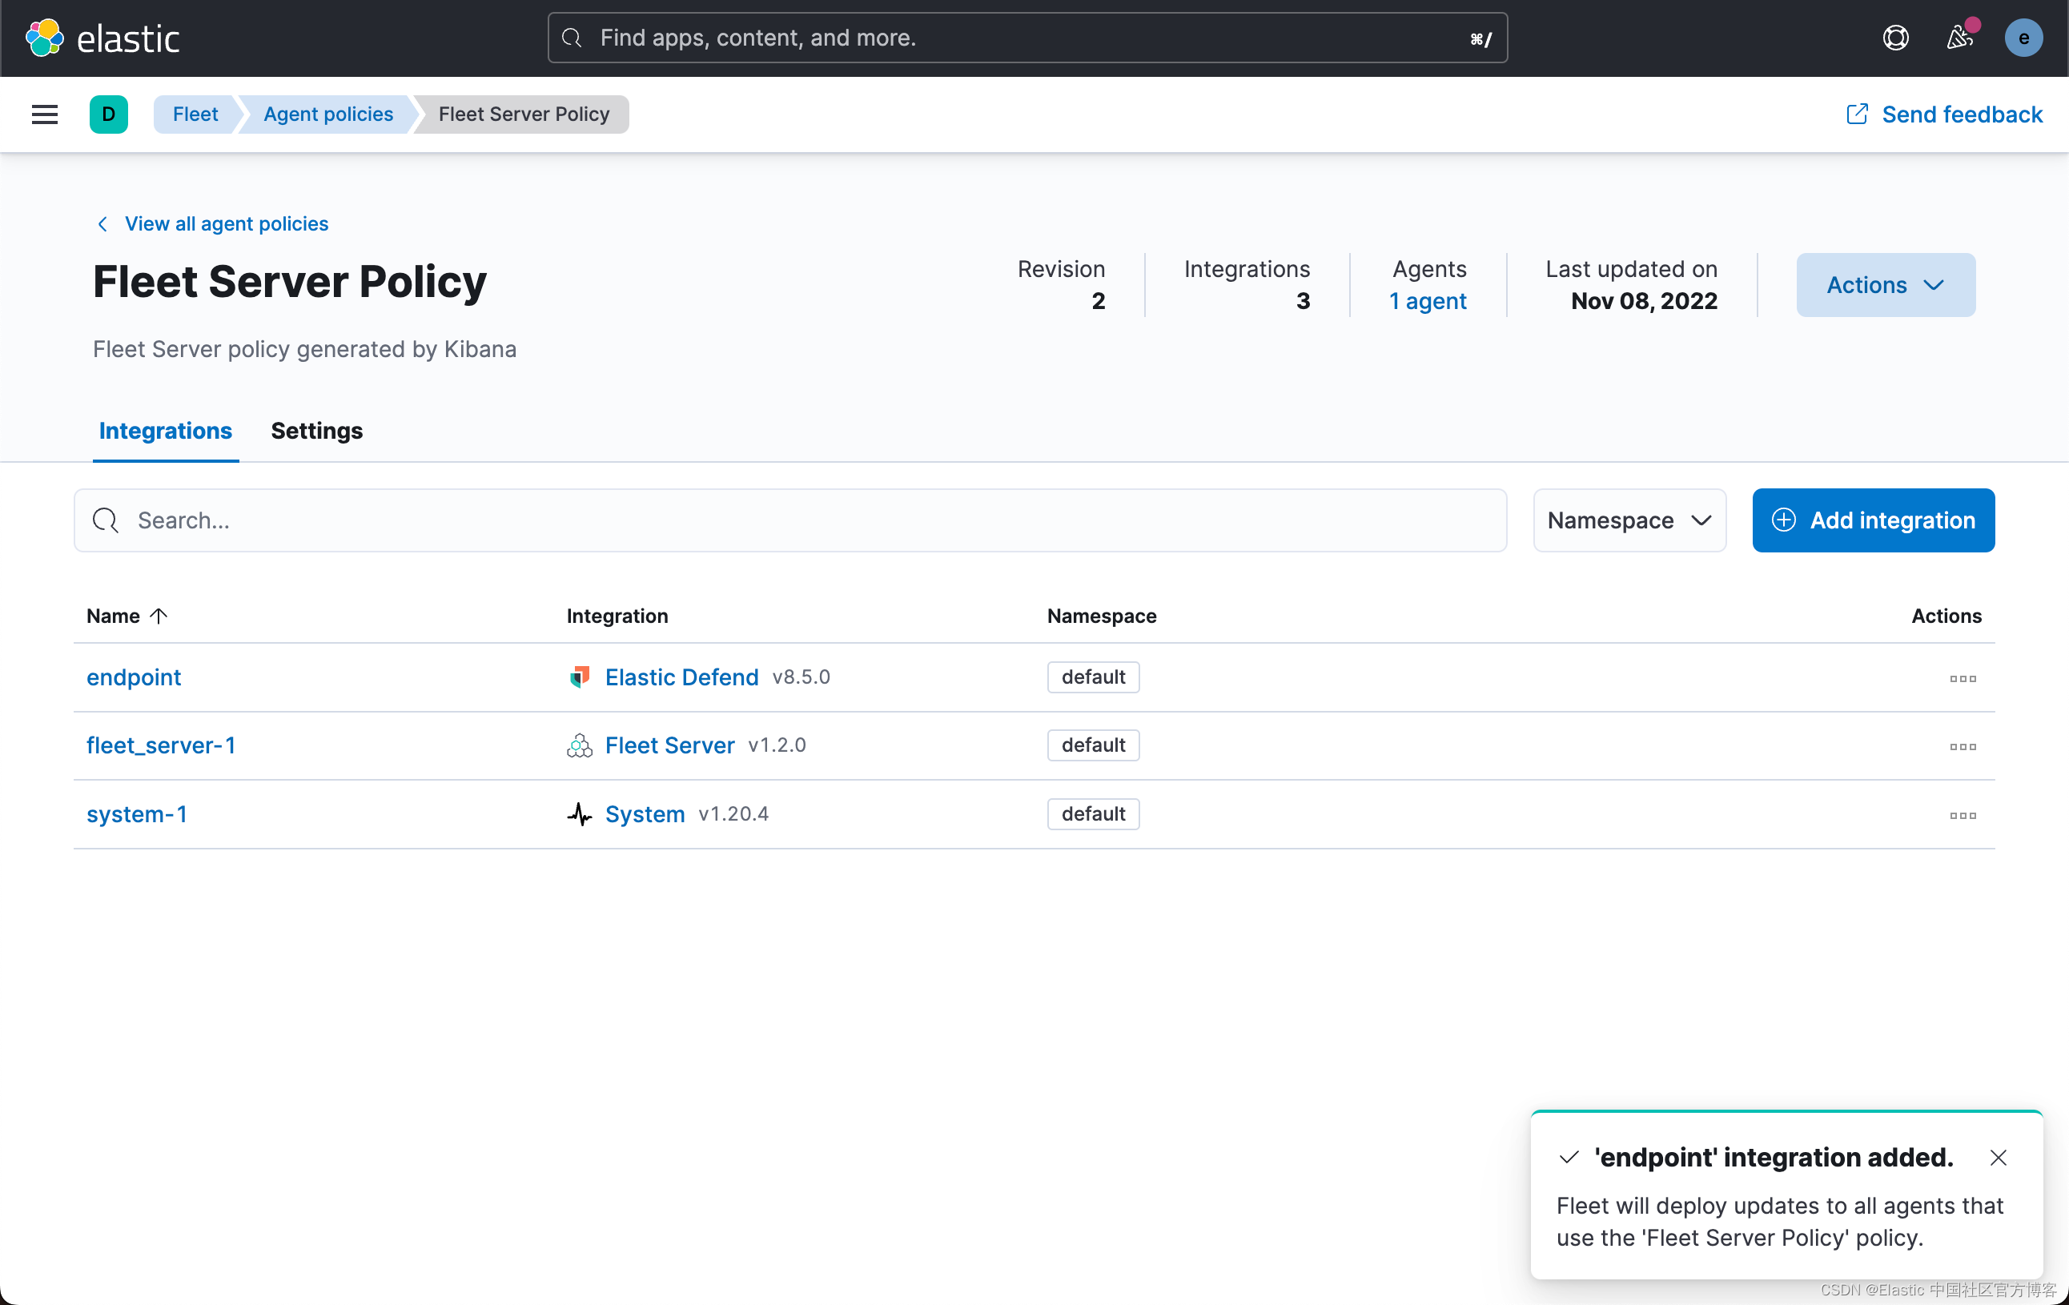
Task: Click the green D space avatar
Action: pyautogui.click(x=108, y=114)
